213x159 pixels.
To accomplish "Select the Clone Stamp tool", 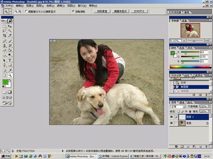I will click(x=4, y=46).
